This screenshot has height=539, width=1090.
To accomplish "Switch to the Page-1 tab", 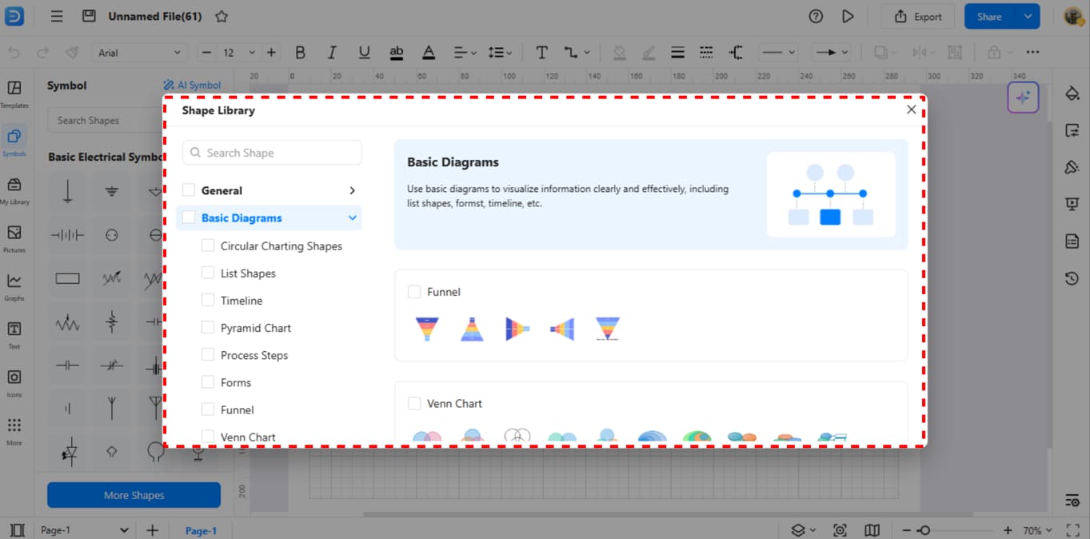I will pos(201,530).
